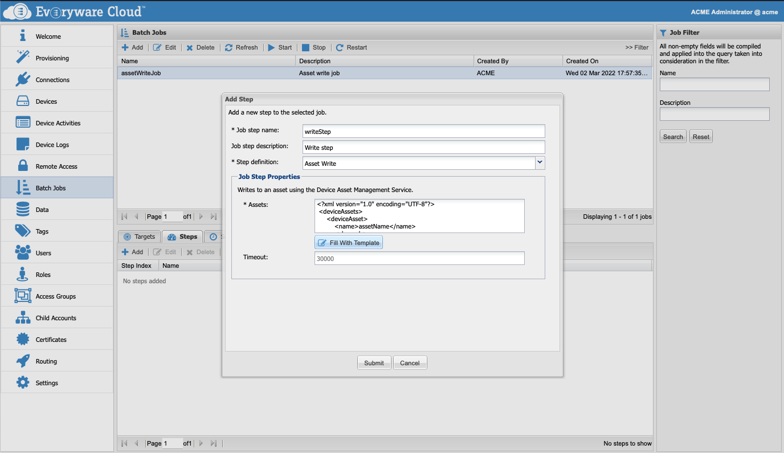784x453 pixels.
Task: Add a new batch job in toolbar
Action: coord(132,47)
